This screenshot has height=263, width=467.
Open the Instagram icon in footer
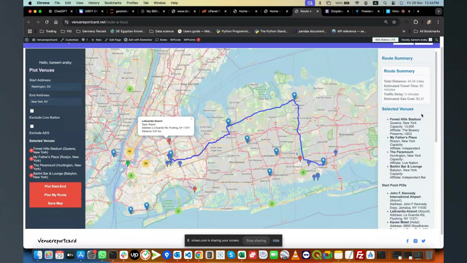[416, 241]
